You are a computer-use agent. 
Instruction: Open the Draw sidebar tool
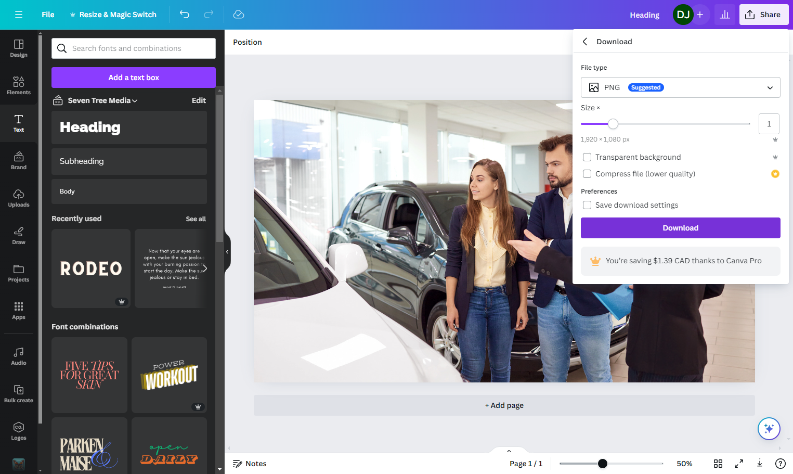coord(19,236)
